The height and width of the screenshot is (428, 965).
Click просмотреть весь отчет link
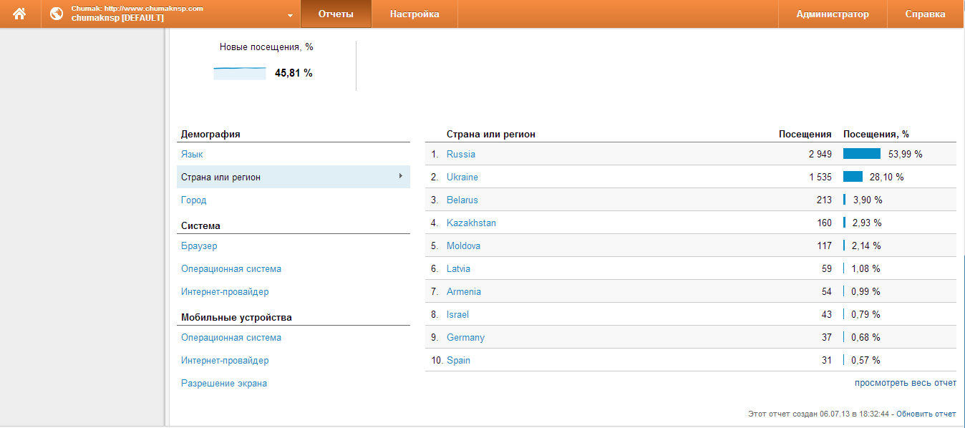(906, 383)
